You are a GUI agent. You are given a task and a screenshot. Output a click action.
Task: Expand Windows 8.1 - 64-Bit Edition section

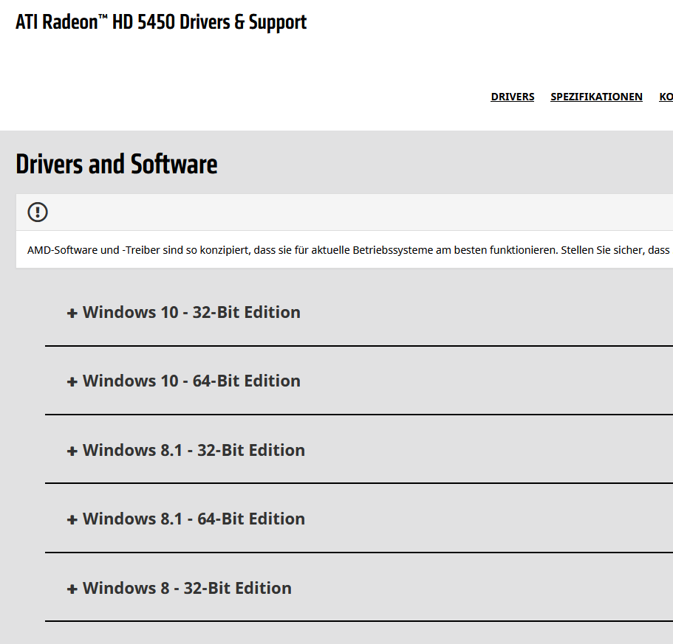click(x=186, y=519)
